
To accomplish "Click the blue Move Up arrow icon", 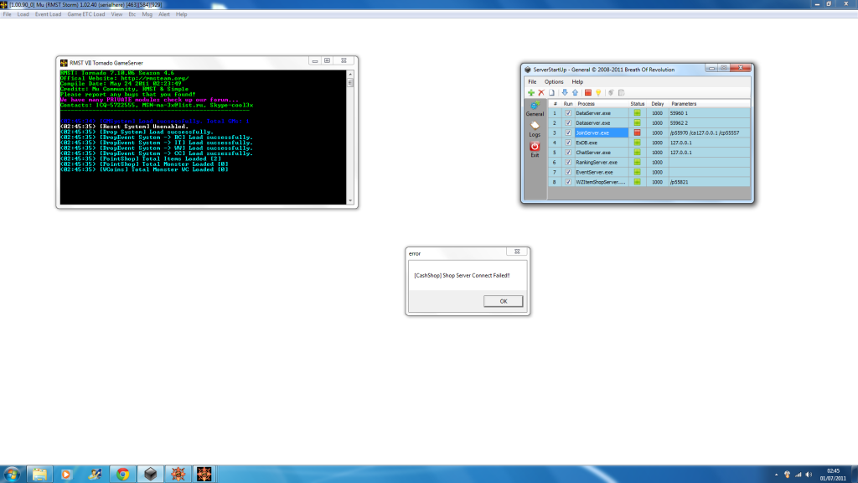I will tap(574, 92).
